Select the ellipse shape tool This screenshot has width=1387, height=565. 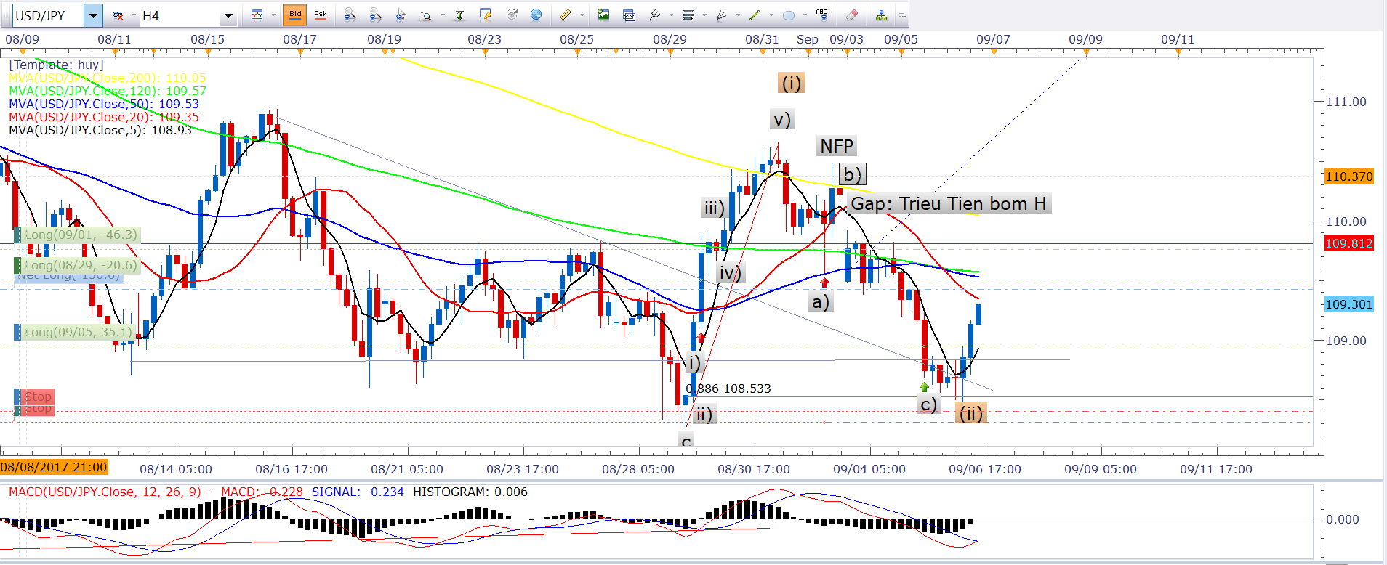point(789,15)
